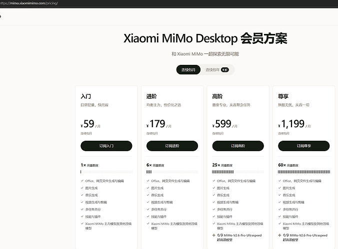This screenshot has width=338, height=249.
Task: Click 音乐生成 feature in 尊享 card
Action: pyautogui.click(x=289, y=195)
